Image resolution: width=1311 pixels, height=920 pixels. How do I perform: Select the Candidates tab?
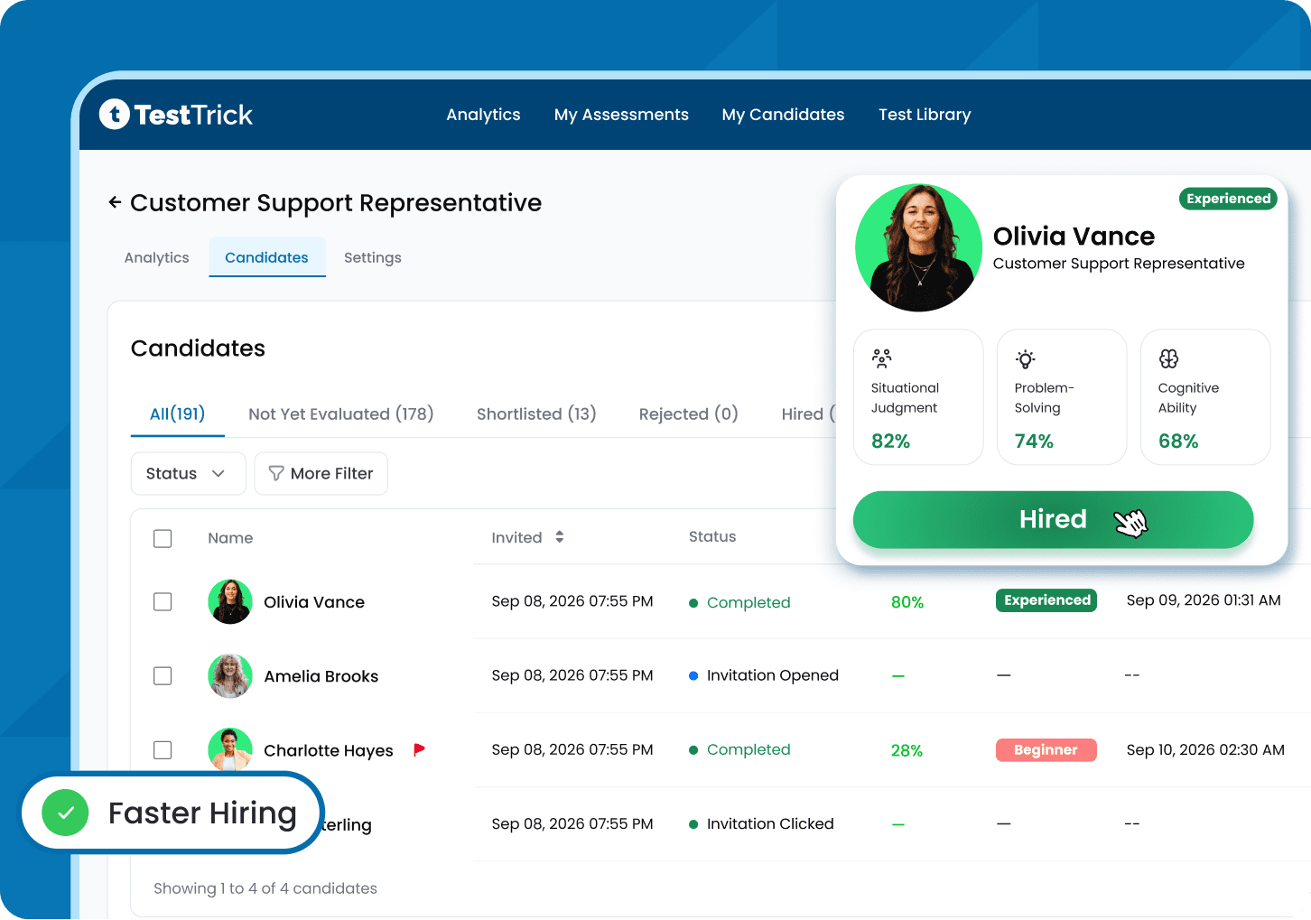[266, 257]
